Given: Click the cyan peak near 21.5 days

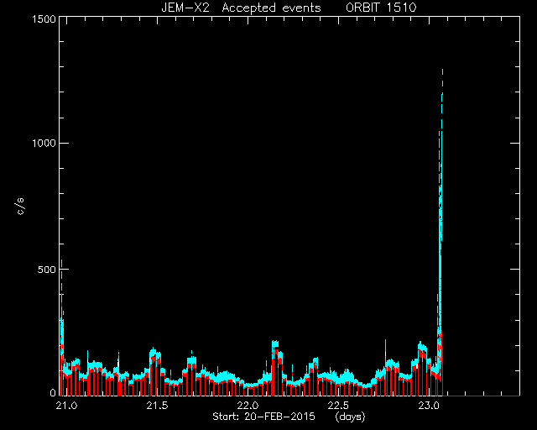Looking at the screenshot, I should tap(154, 350).
